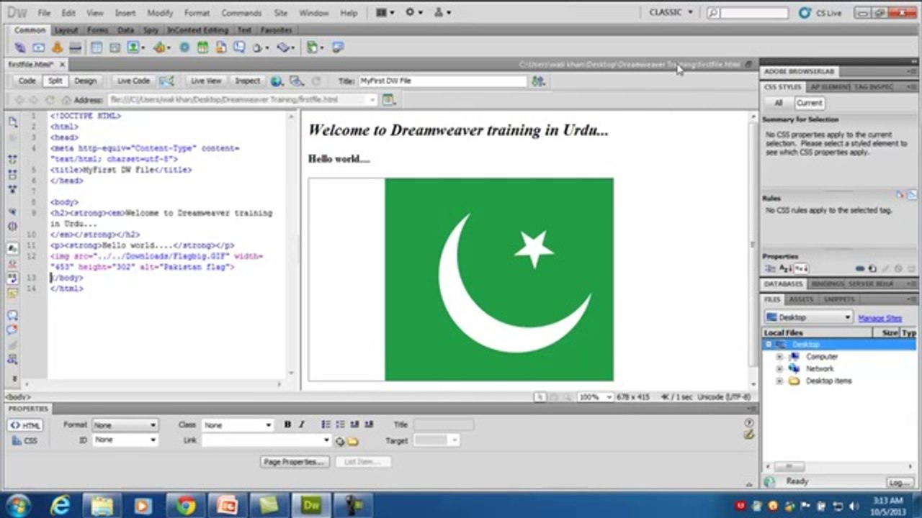The image size is (922, 518).
Task: Open Google Chrome from the taskbar
Action: click(x=187, y=505)
